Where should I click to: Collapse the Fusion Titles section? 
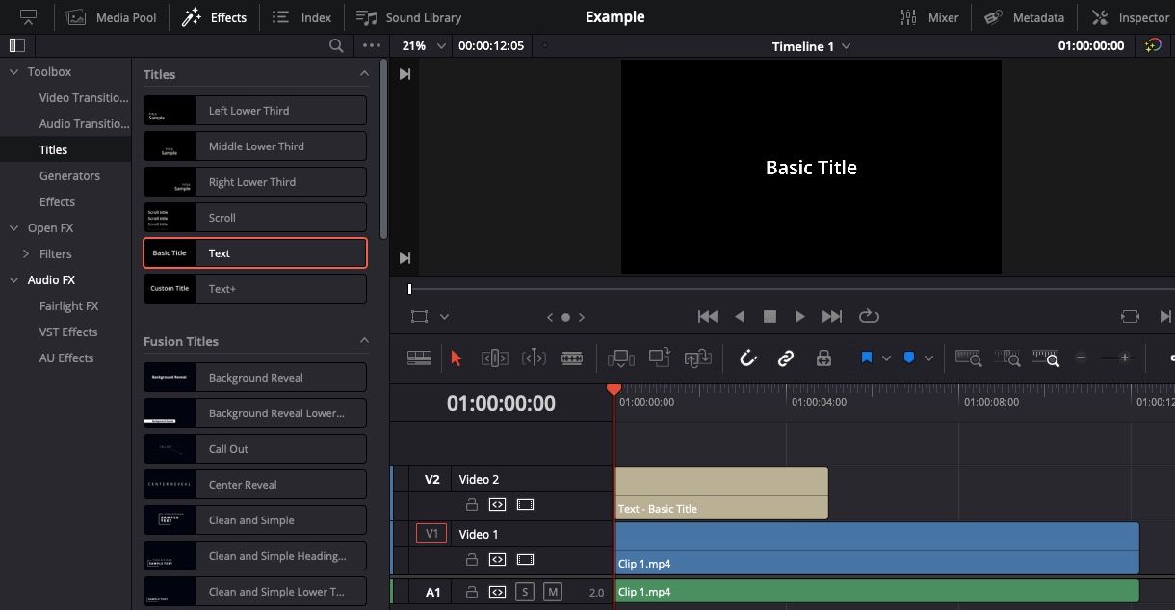click(x=364, y=340)
